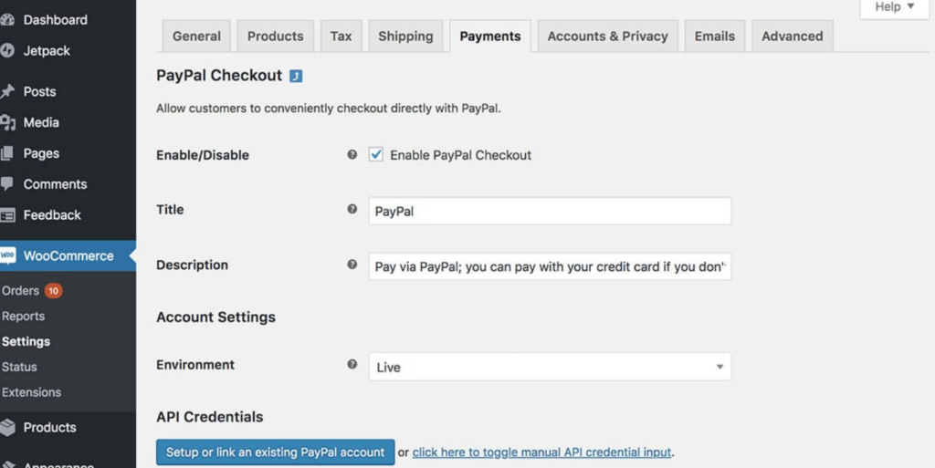Click the toggle manual API credential input link
This screenshot has width=935, height=468.
542,452
